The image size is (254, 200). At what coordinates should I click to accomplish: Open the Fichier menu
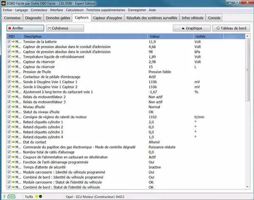8,11
